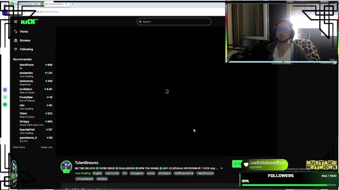Focus the Kick search field

pos(174,22)
